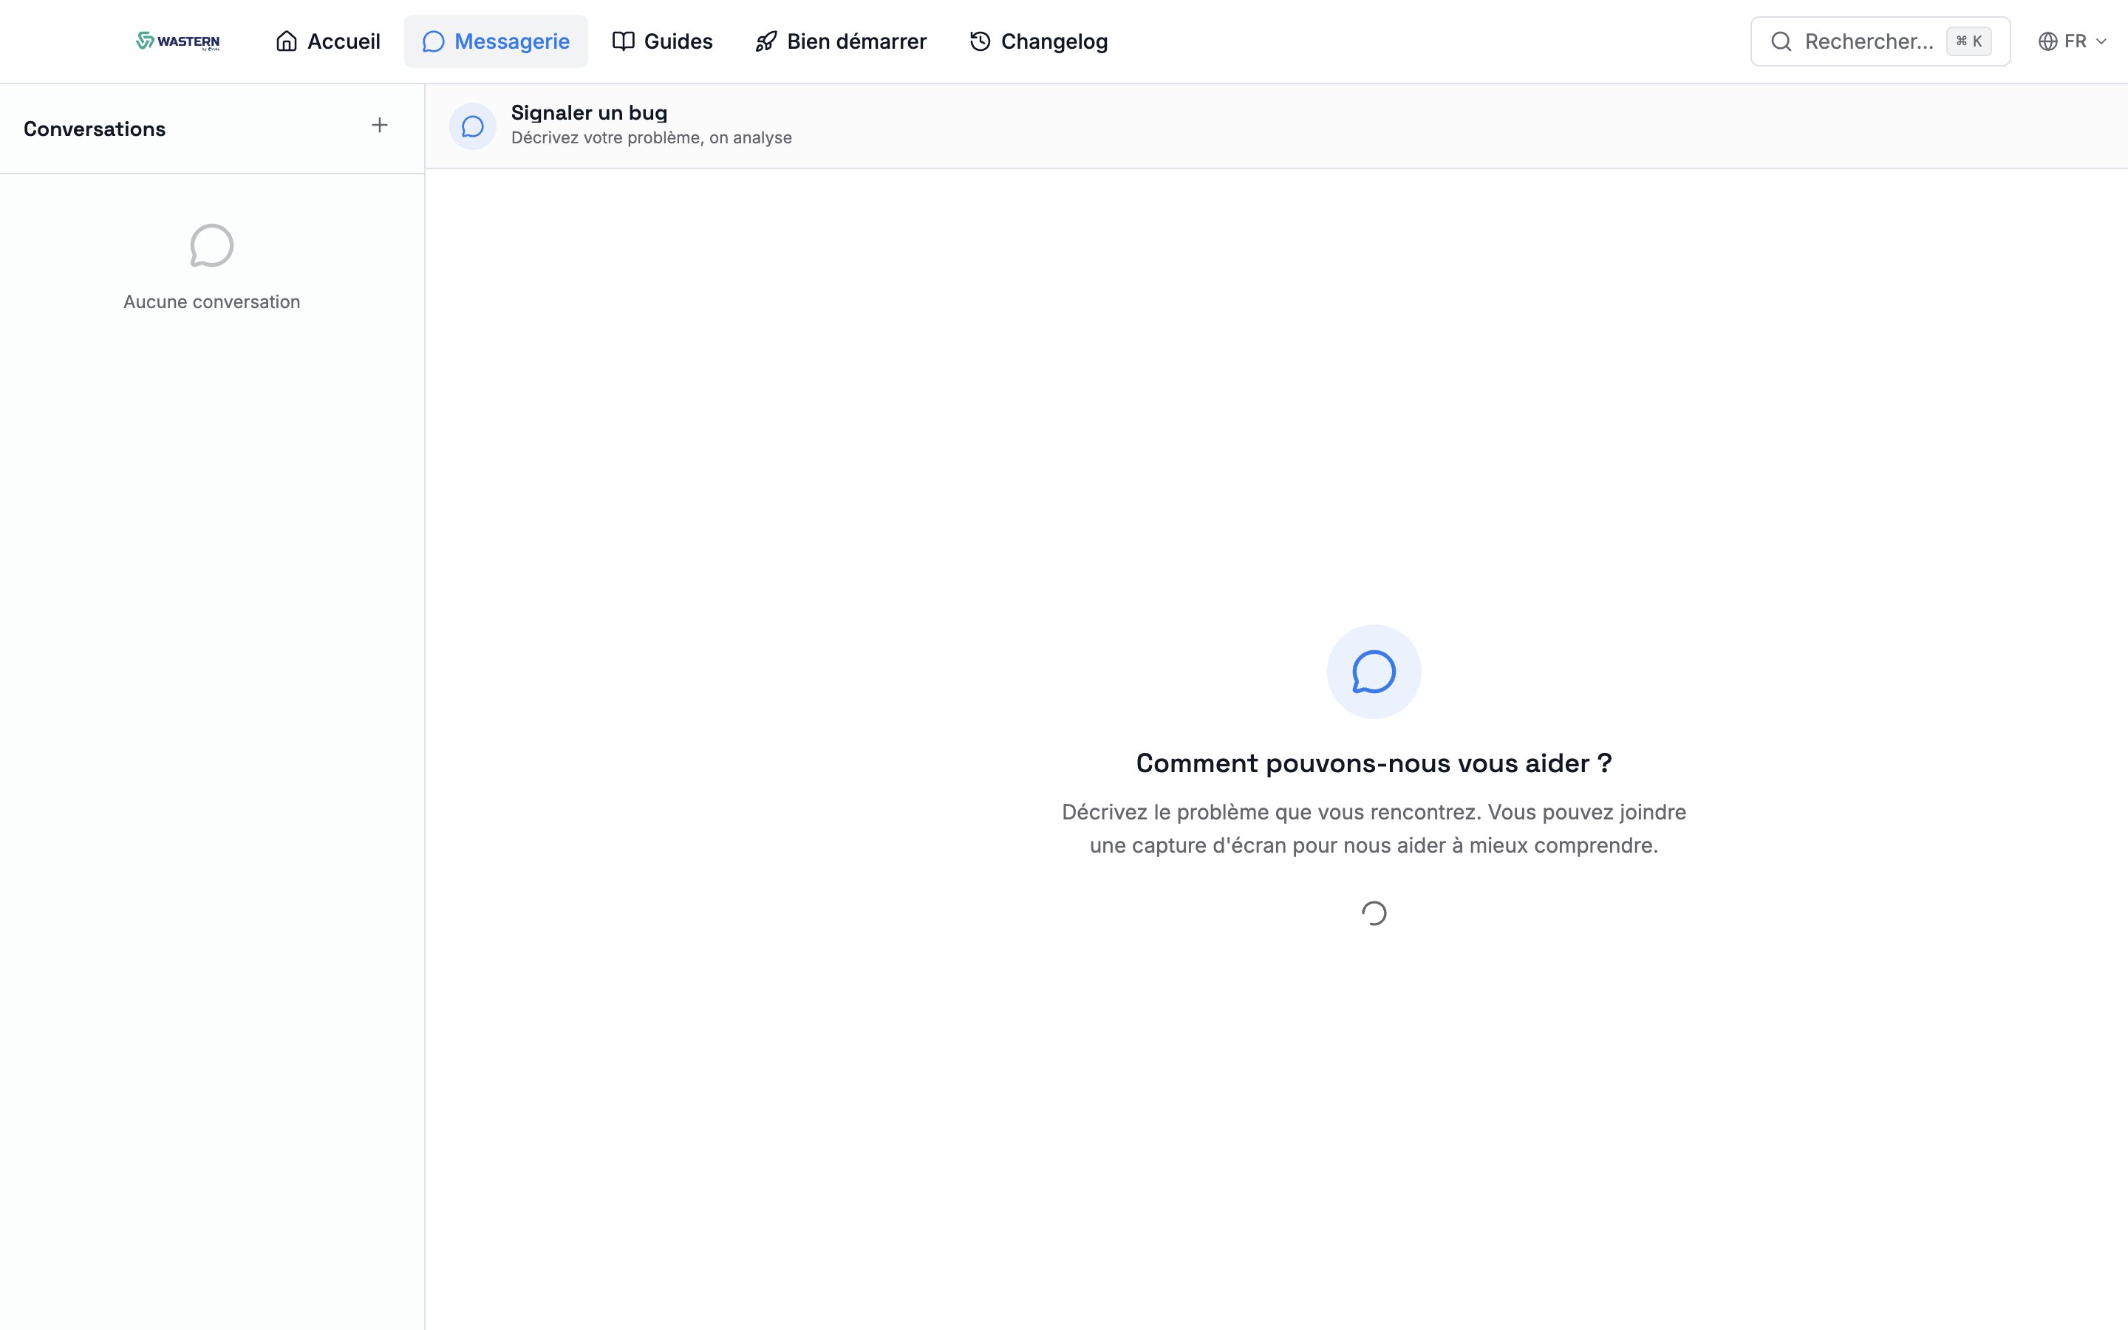The image size is (2128, 1330).
Task: Click the loading spinner below the help text
Action: pyautogui.click(x=1373, y=913)
